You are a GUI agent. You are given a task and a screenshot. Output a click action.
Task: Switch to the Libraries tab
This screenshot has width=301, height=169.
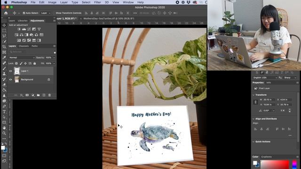click(x=23, y=21)
